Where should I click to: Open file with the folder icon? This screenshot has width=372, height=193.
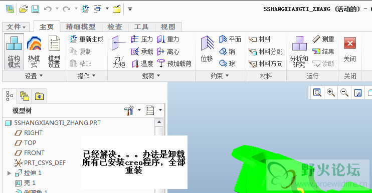click(x=24, y=9)
